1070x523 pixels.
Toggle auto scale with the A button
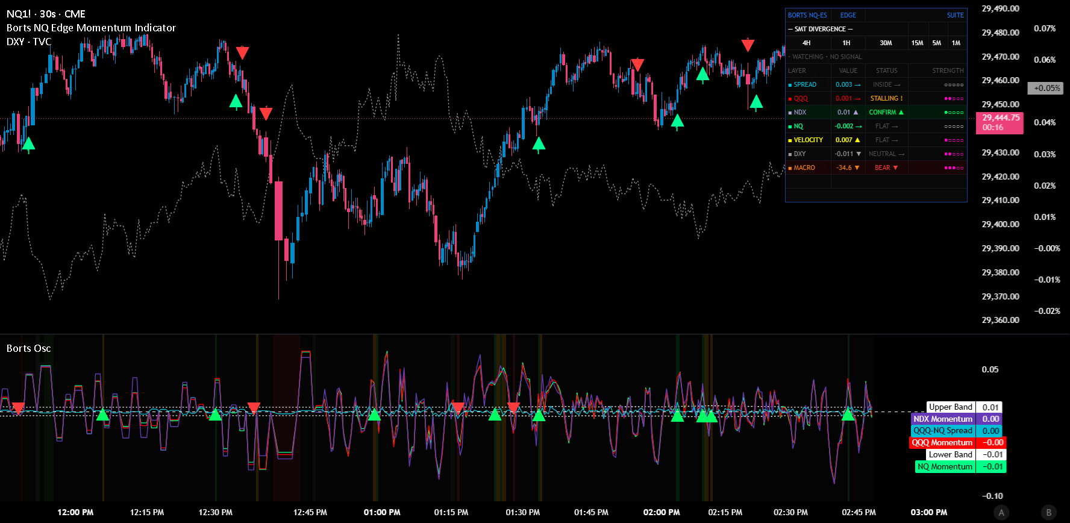[x=1001, y=513]
